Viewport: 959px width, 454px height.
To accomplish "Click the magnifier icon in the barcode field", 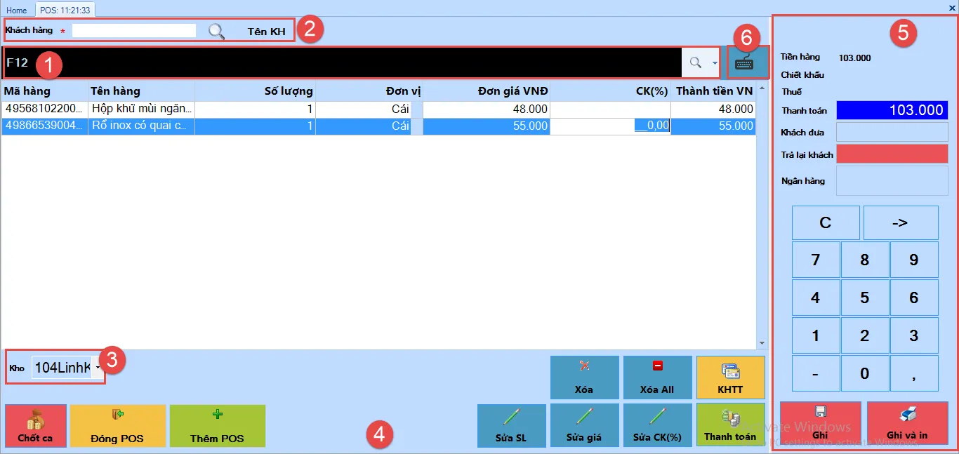I will point(696,62).
